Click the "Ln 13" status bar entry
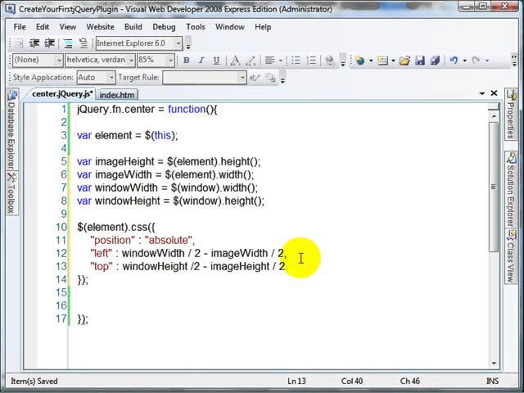 [x=296, y=381]
